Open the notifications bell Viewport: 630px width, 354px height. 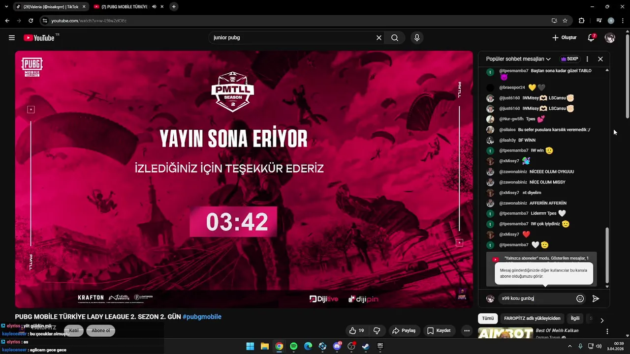tap(592, 38)
